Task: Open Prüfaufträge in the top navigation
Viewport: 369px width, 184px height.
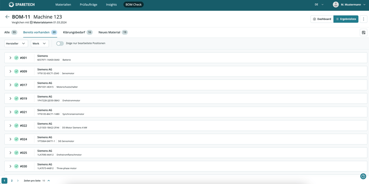Action: [x=88, y=5]
